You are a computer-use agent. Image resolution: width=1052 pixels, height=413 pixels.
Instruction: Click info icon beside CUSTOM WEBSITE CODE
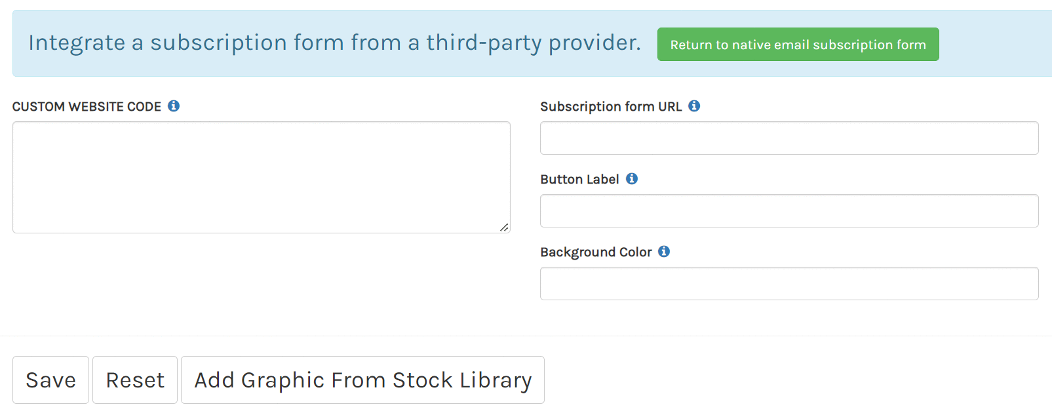(174, 106)
